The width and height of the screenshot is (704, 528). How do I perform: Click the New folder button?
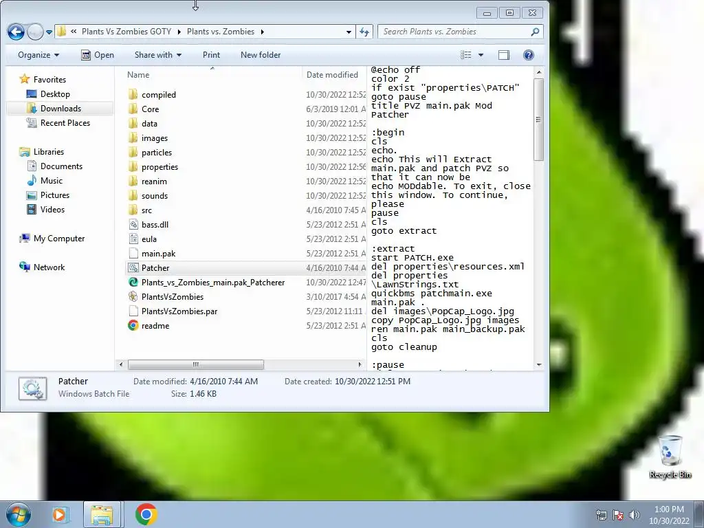click(261, 55)
